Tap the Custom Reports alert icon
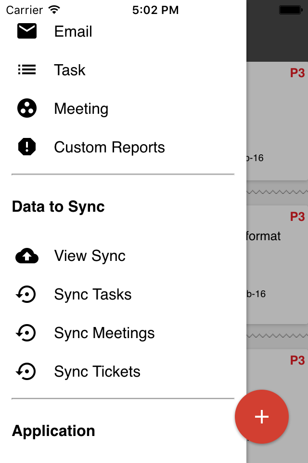Screen dimensions: 308x463 (x=27, y=147)
